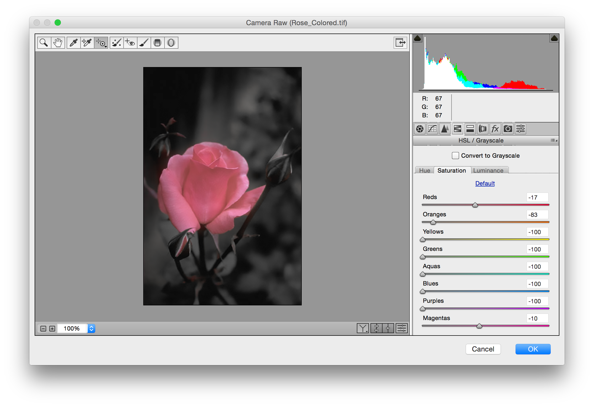The width and height of the screenshot is (594, 407).
Task: Open the before/after view mode dropdown
Action: pyautogui.click(x=363, y=328)
